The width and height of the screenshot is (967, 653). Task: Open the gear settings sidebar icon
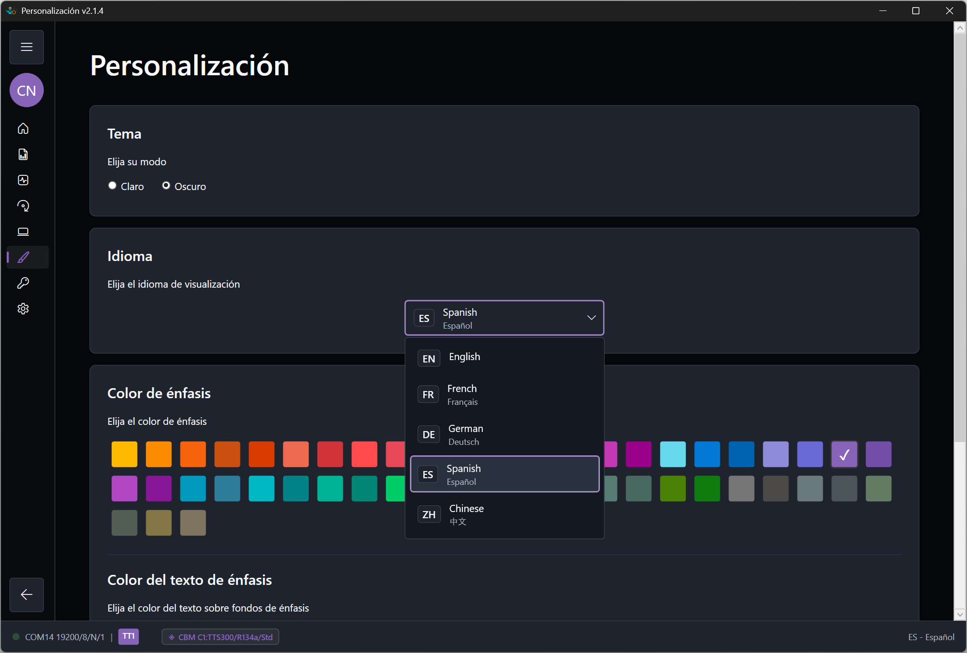coord(23,309)
